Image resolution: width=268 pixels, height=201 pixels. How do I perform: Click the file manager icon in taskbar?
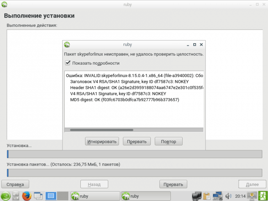point(16,196)
